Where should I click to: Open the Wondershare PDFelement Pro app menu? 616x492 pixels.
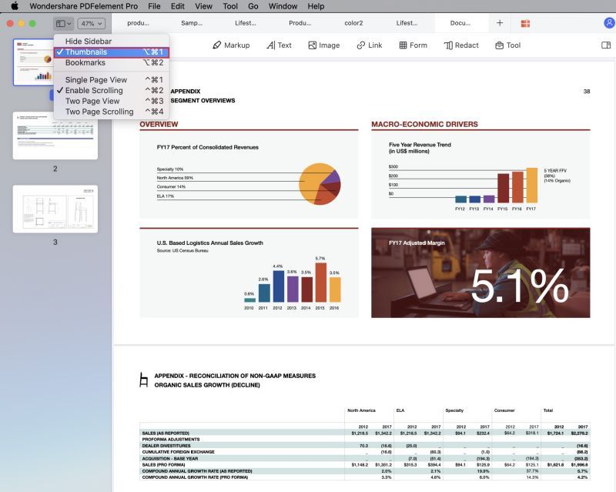click(84, 6)
